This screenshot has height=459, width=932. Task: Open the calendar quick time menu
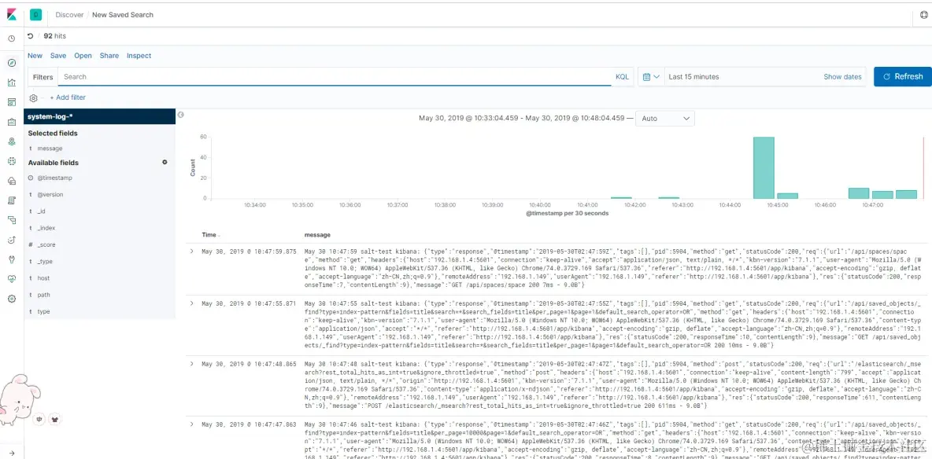pyautogui.click(x=652, y=76)
